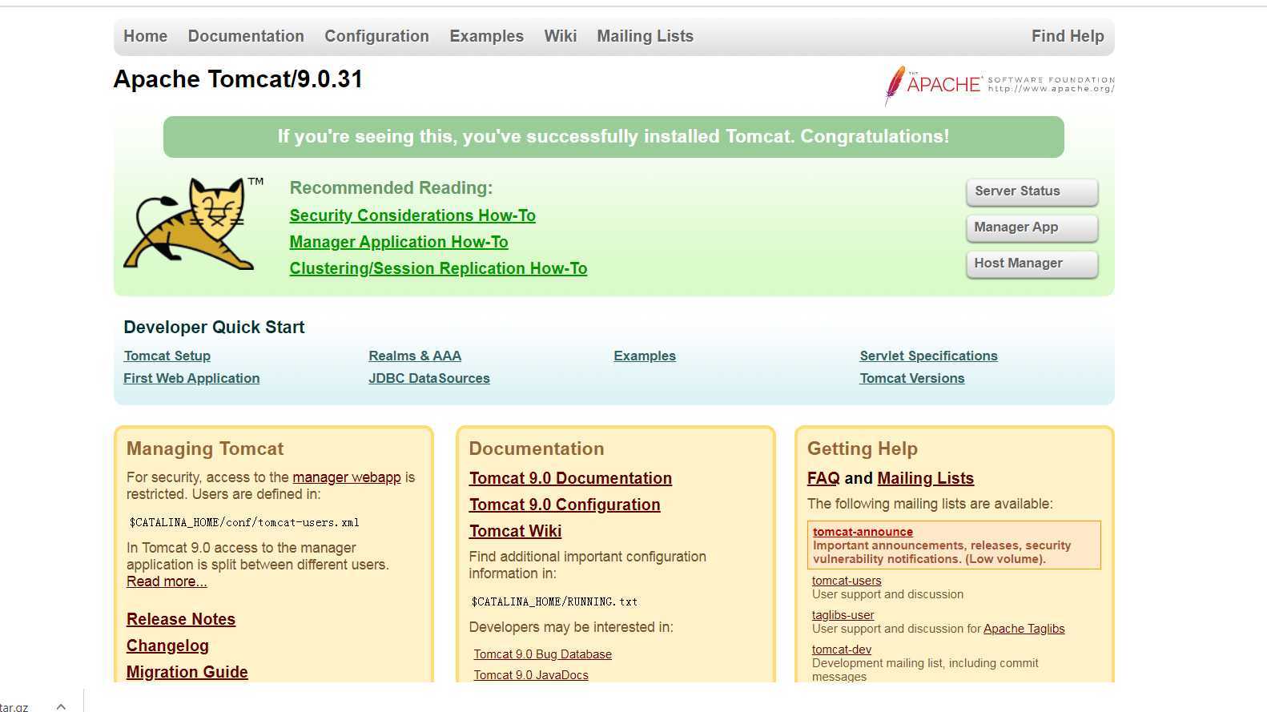Viewport: 1267px width, 712px height.
Task: Open the FAQ link under Getting Help
Action: point(823,478)
